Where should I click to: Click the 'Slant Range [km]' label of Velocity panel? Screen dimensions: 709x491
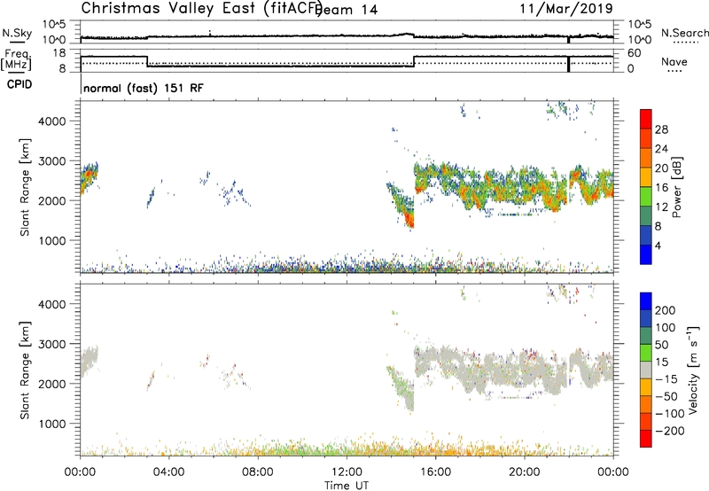[x=25, y=370]
